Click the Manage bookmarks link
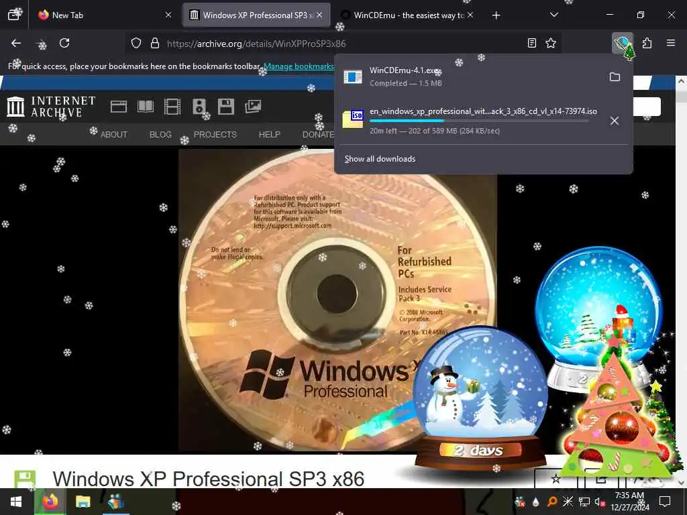687x515 pixels. pos(299,66)
